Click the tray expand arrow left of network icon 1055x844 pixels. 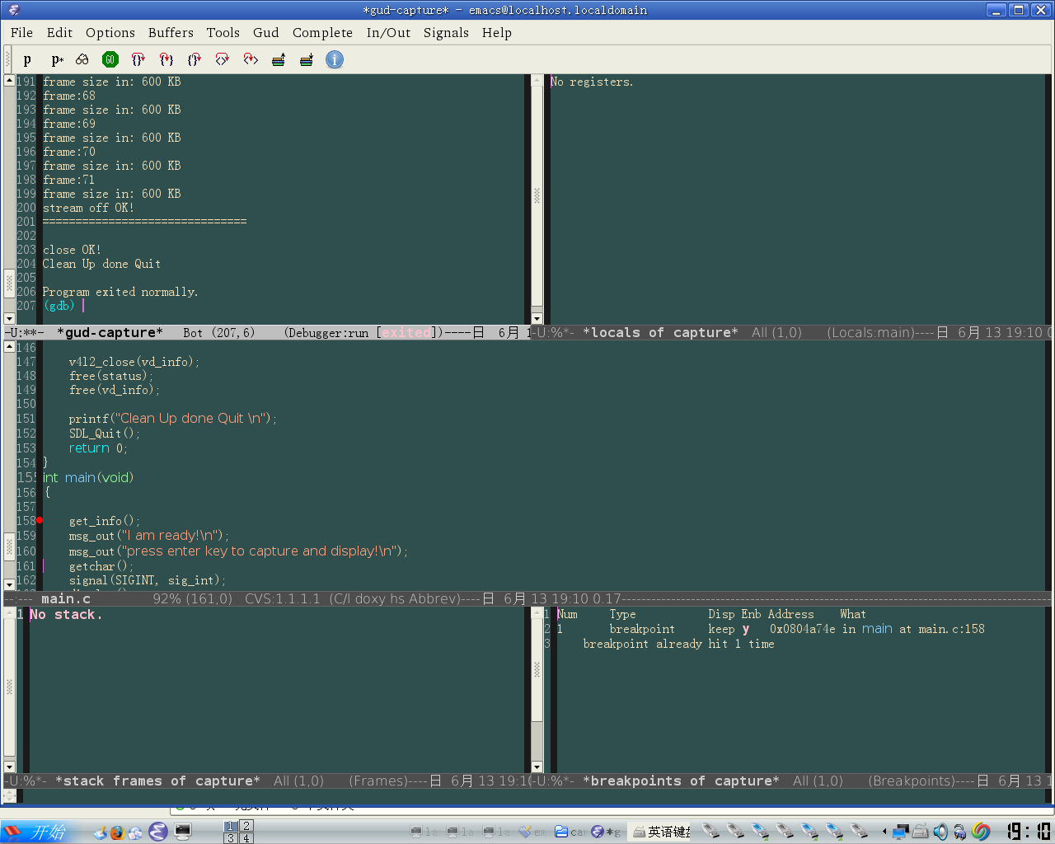click(884, 832)
